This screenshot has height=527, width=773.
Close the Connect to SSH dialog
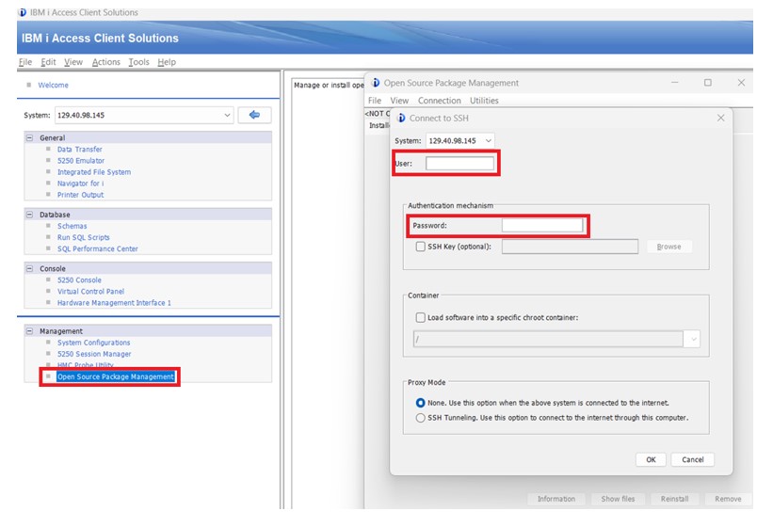coord(720,118)
